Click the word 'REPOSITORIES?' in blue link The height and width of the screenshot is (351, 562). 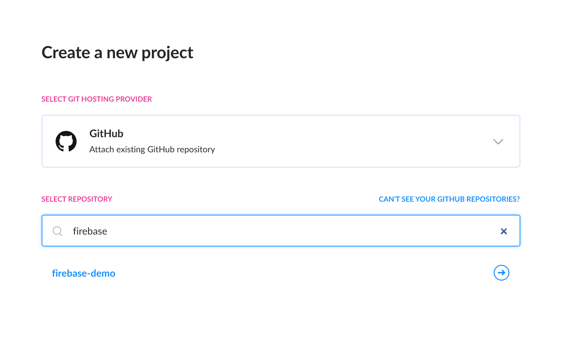[x=493, y=199]
